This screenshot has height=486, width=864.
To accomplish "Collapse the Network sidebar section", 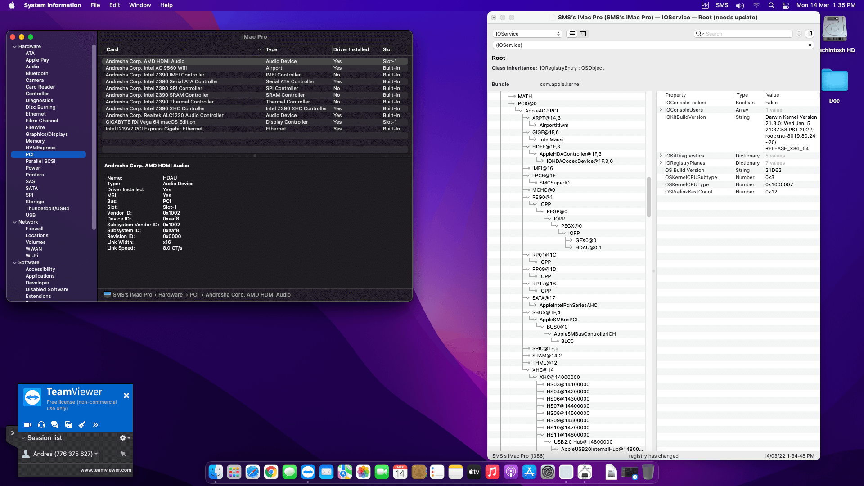I will 15,222.
